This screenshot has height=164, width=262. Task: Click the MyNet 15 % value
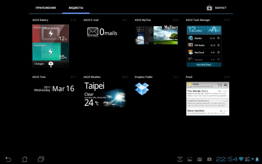[212, 38]
